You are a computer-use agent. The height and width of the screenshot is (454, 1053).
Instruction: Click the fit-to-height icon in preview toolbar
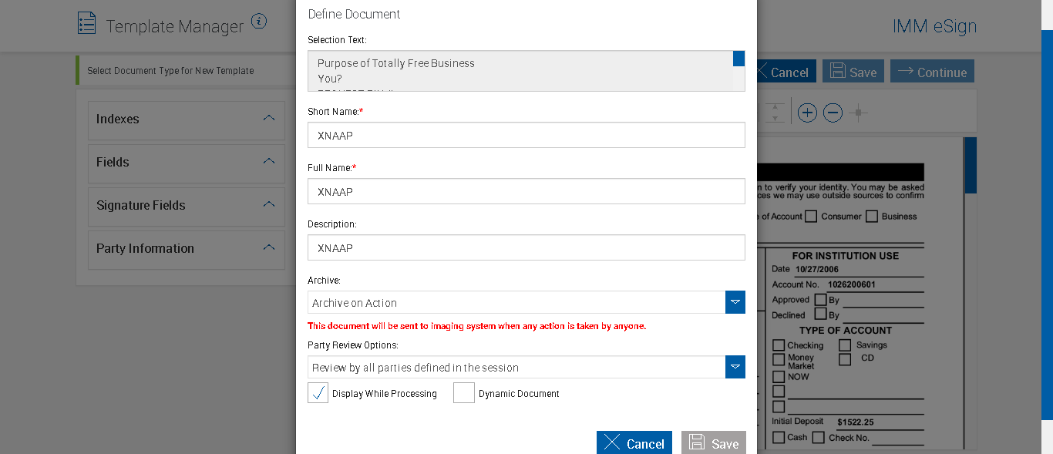[775, 113]
